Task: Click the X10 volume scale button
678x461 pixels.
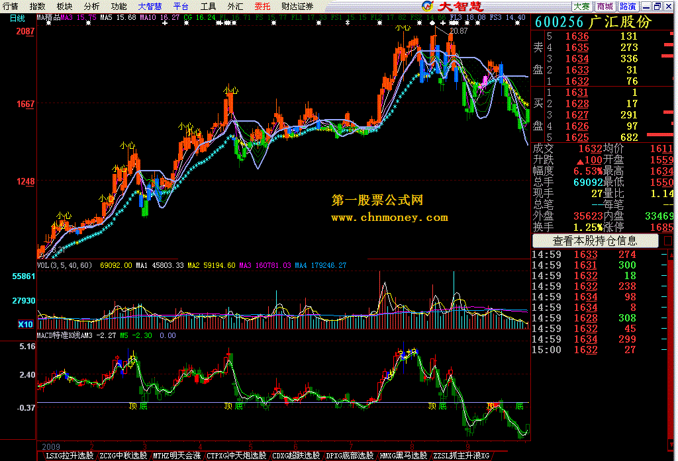Action: (25, 324)
